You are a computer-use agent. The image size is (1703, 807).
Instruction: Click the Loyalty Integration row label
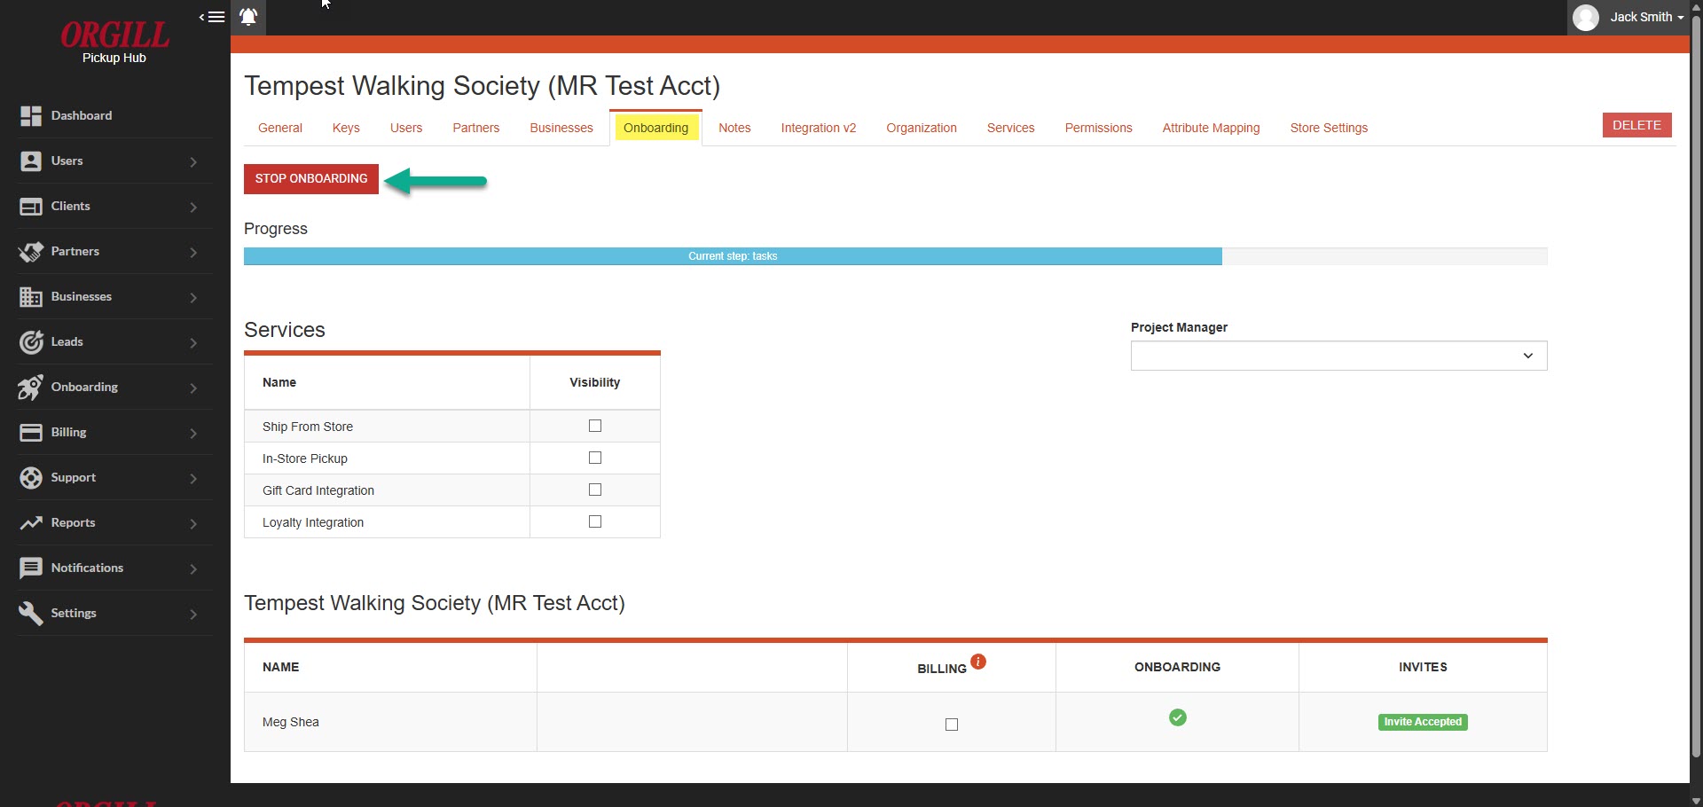tap(313, 522)
